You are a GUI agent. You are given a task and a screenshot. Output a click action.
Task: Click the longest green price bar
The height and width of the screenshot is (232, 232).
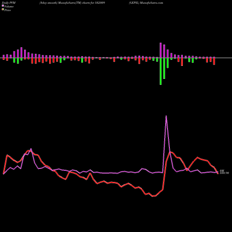pos(161,71)
